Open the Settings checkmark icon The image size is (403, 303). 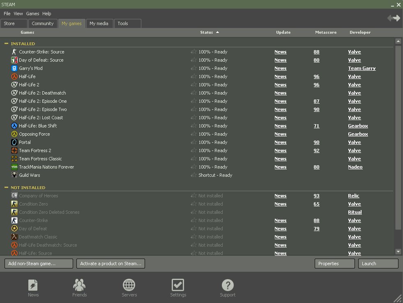178,285
